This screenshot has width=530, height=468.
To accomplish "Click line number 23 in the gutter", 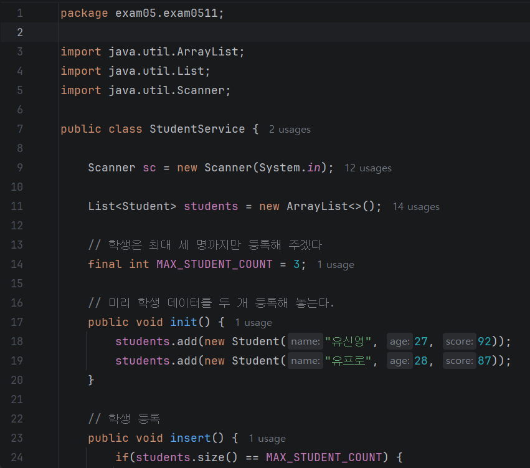I will [x=17, y=438].
